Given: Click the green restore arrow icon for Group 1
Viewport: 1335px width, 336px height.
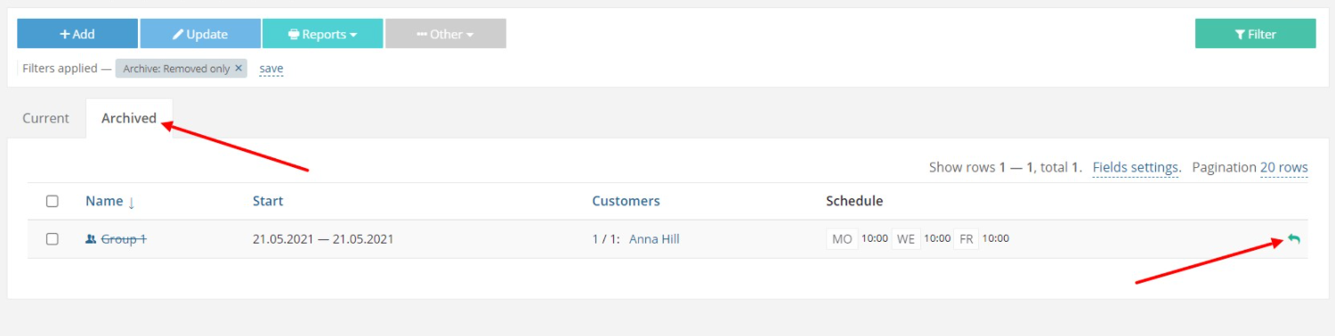Looking at the screenshot, I should [1293, 239].
